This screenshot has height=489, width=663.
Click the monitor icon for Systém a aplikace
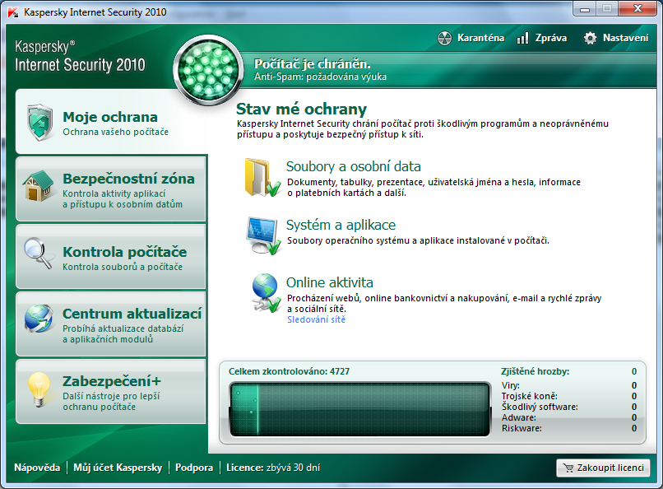point(263,235)
